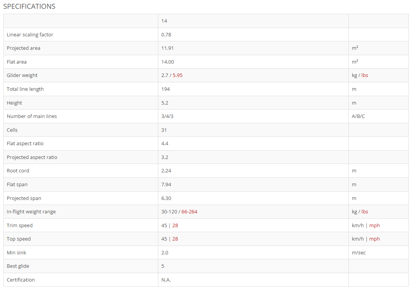Select the Total line length label
Image resolution: width=410 pixels, height=290 pixels.
[x=25, y=89]
